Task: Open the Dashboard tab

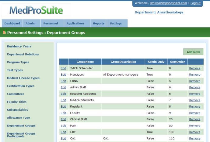Action: tap(12, 23)
